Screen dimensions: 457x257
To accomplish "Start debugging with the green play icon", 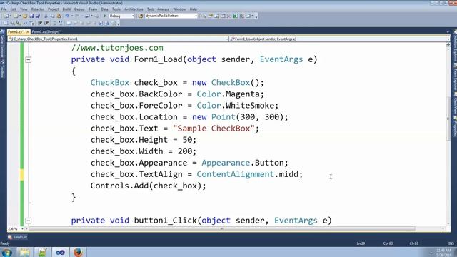I will tap(105, 16).
